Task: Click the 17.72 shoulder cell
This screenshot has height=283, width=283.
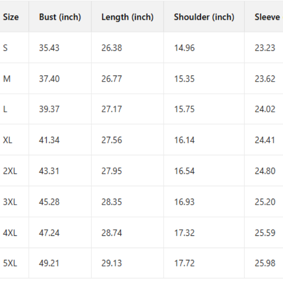Action: (x=184, y=263)
